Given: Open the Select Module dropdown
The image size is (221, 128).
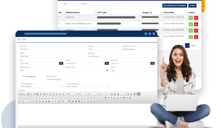Looking at the screenshot, I should (x=85, y=64).
